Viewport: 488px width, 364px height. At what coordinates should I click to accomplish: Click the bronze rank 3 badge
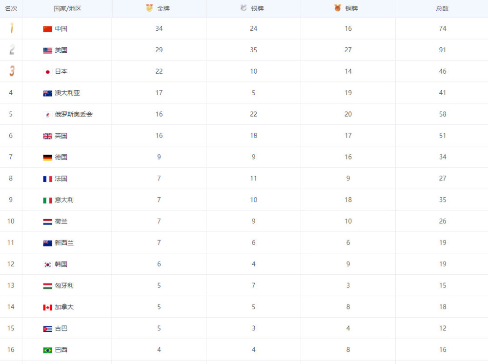click(x=12, y=71)
